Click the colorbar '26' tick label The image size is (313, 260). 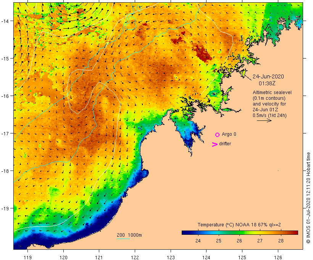tap(239, 240)
